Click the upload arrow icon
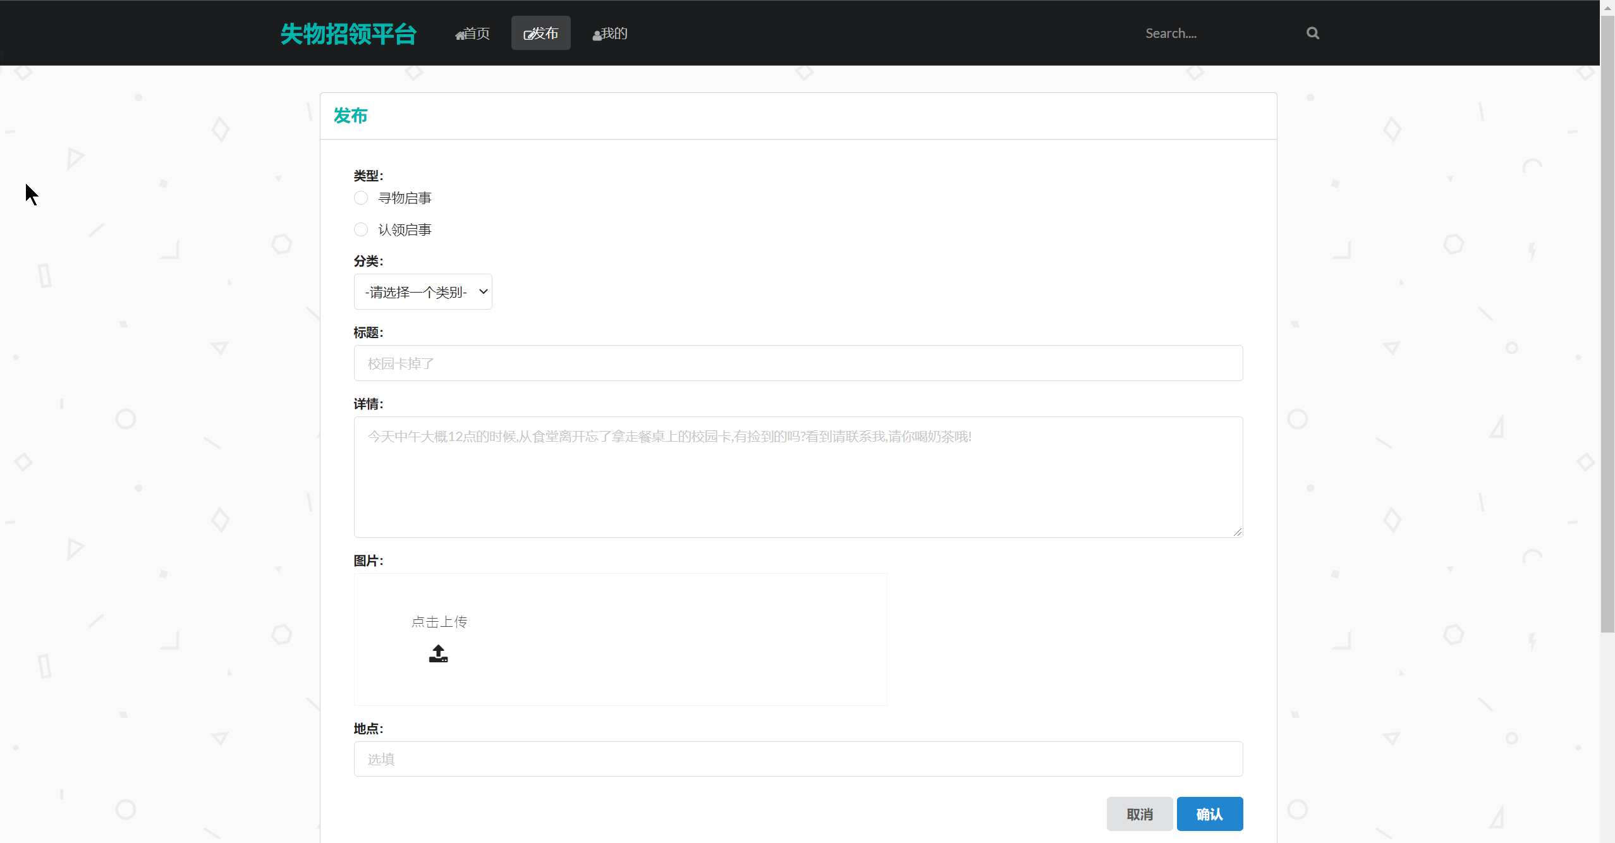 438,653
